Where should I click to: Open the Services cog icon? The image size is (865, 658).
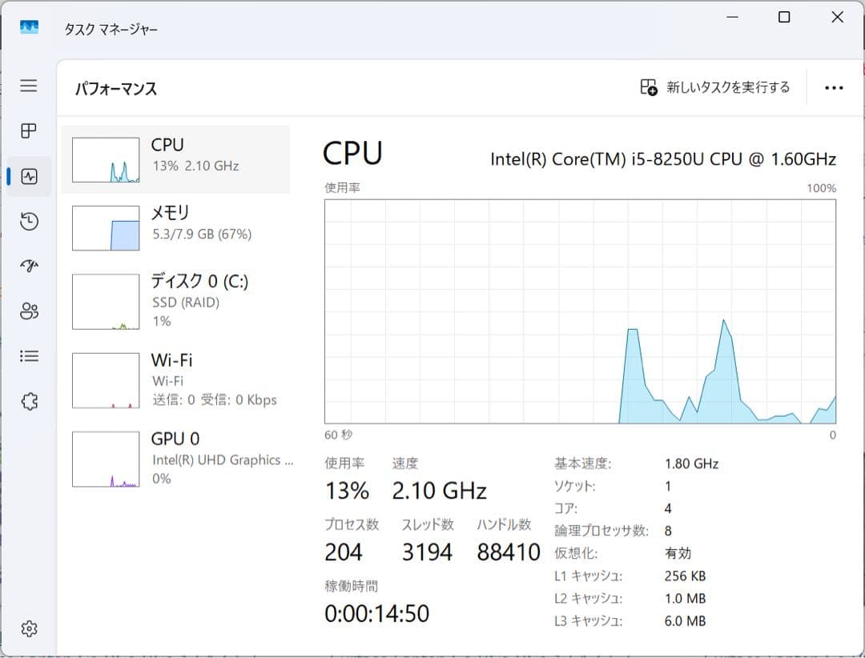(x=29, y=401)
